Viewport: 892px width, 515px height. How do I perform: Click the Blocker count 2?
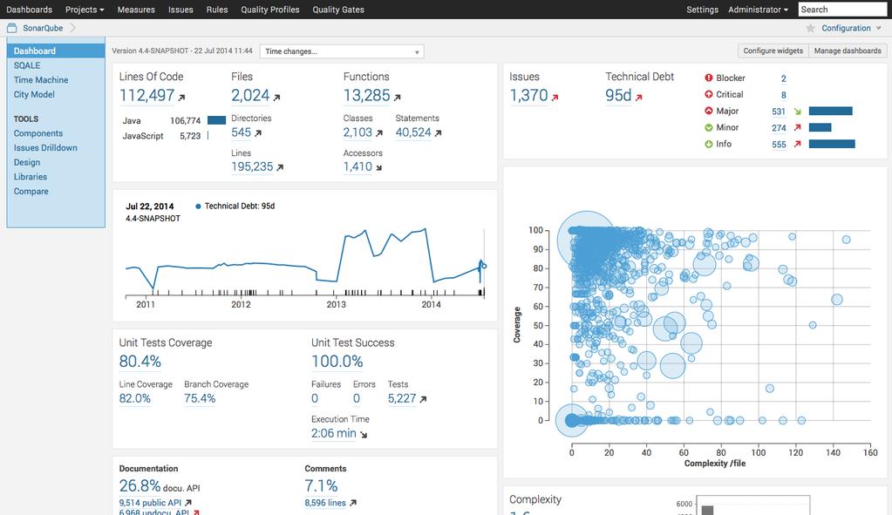pos(783,78)
